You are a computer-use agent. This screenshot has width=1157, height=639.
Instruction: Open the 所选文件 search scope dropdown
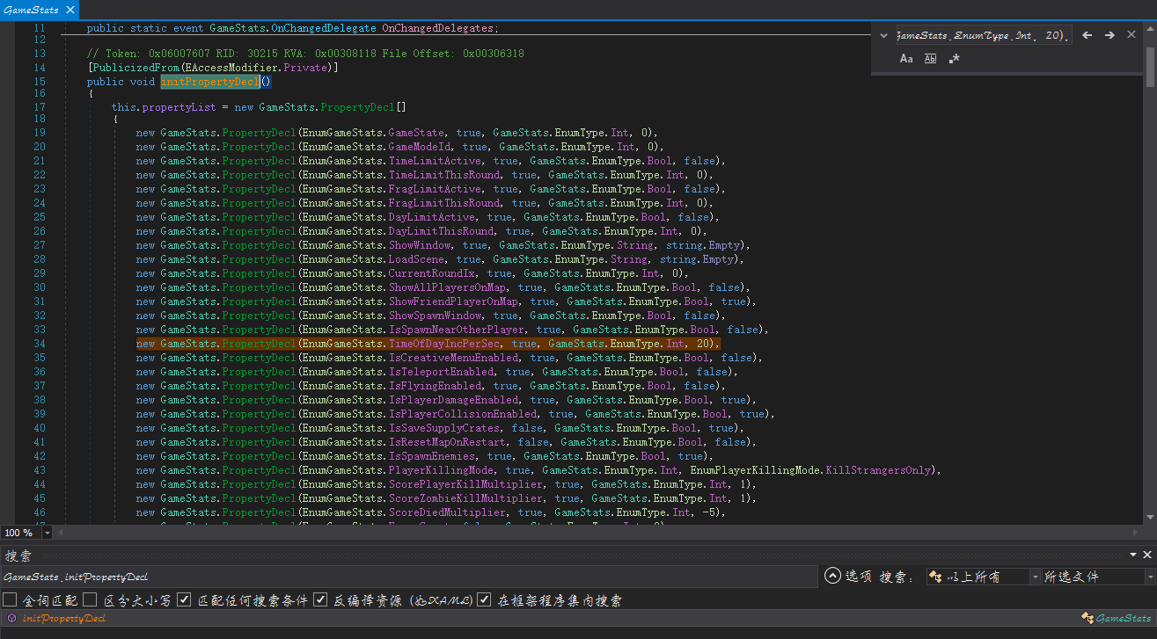(1099, 577)
